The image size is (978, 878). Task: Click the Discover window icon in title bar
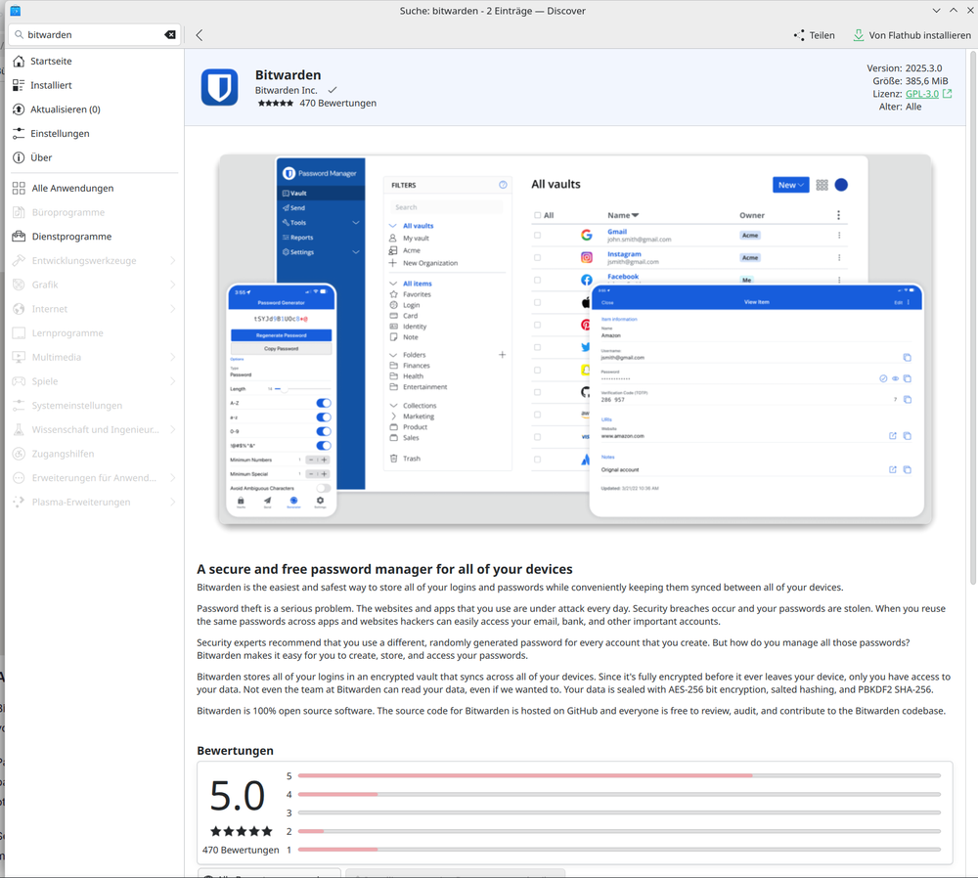[15, 11]
